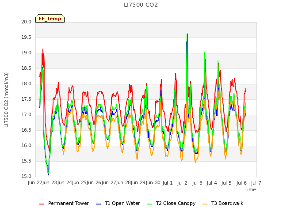
Task: Click the Jul 1 x-axis tick label
Action: [x=168, y=183]
